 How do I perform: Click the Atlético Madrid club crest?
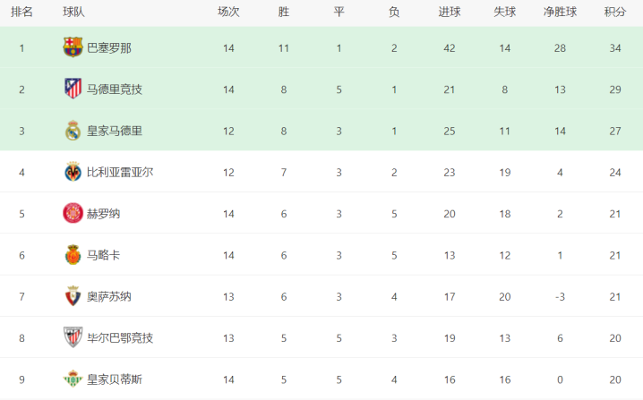pos(73,89)
